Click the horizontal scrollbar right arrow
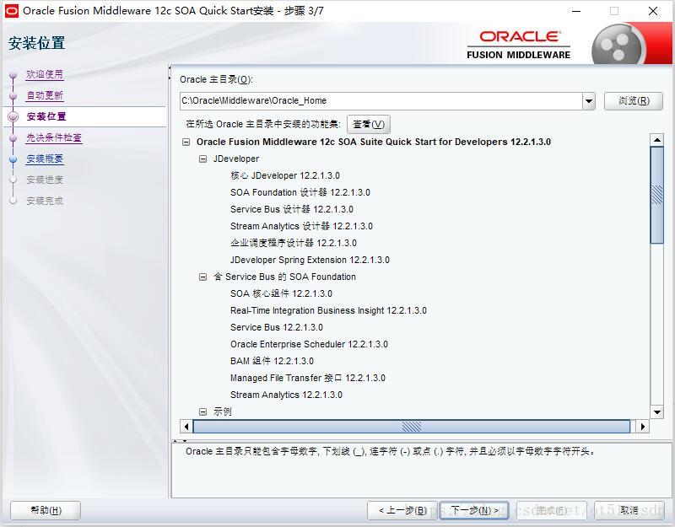The image size is (675, 527). pyautogui.click(x=643, y=427)
